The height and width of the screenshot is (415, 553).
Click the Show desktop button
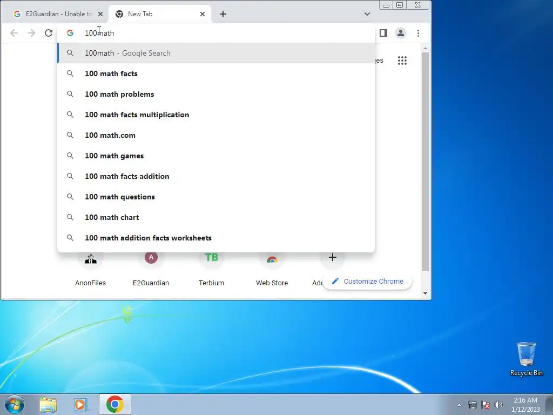[x=549, y=404]
